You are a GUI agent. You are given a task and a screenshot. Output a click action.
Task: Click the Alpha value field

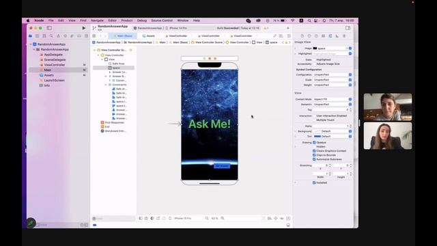point(330,126)
